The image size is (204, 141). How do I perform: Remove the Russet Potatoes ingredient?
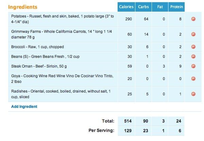coord(193,19)
